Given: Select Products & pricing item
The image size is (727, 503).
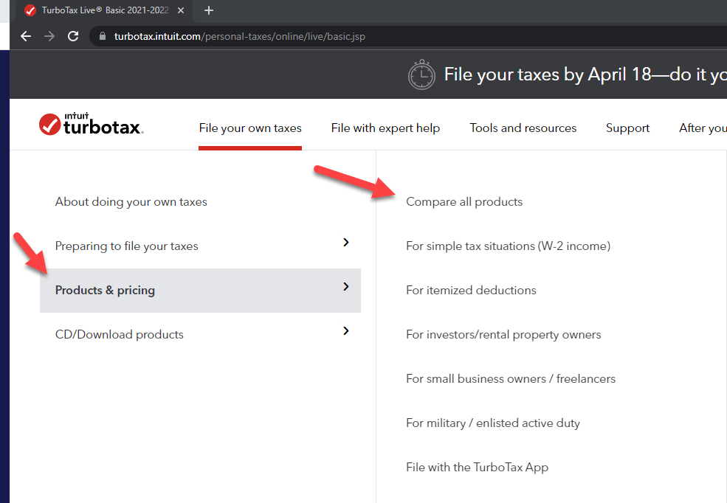Looking at the screenshot, I should (x=200, y=291).
